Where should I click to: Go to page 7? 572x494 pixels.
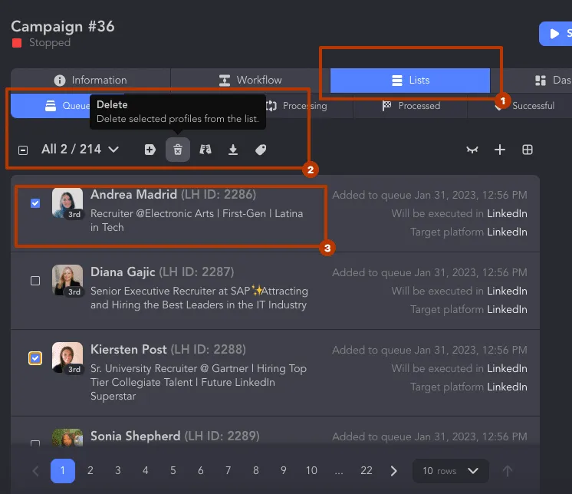228,471
